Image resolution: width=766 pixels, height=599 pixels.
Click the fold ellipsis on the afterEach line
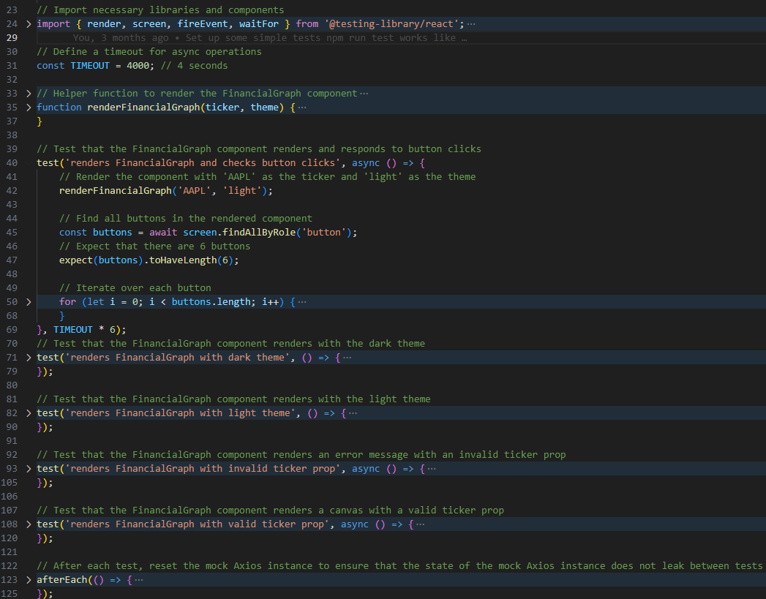tap(139, 580)
